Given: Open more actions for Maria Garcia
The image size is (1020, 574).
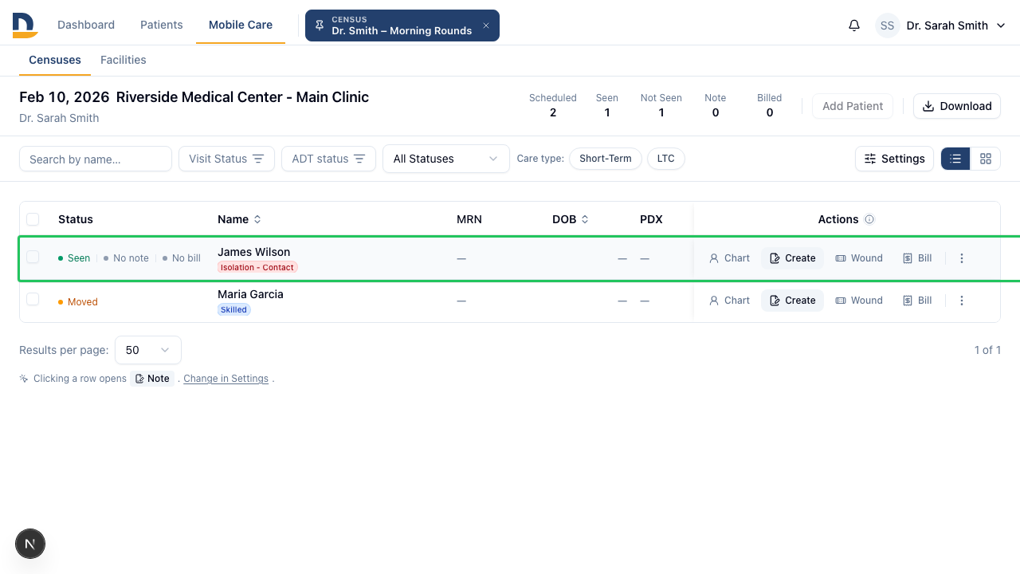Looking at the screenshot, I should (x=962, y=301).
